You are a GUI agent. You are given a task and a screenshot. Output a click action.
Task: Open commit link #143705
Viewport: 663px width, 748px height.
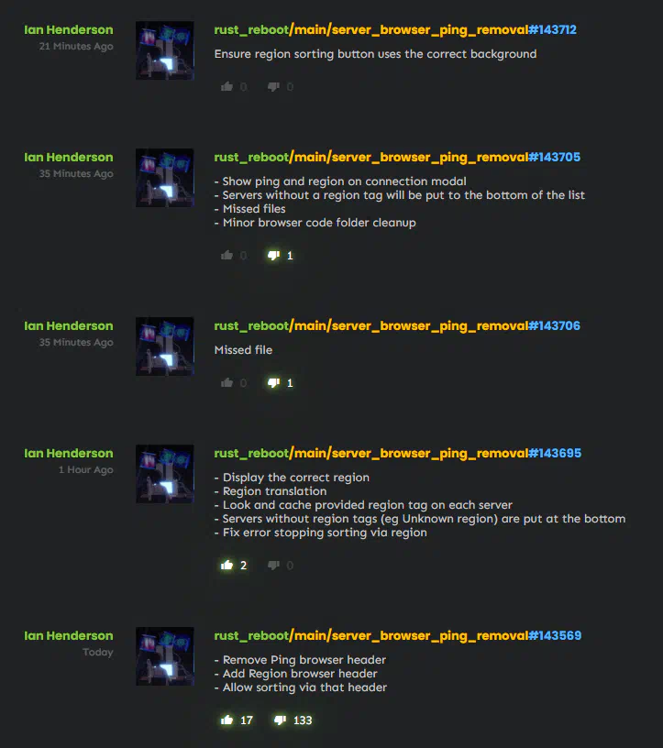[x=554, y=157]
